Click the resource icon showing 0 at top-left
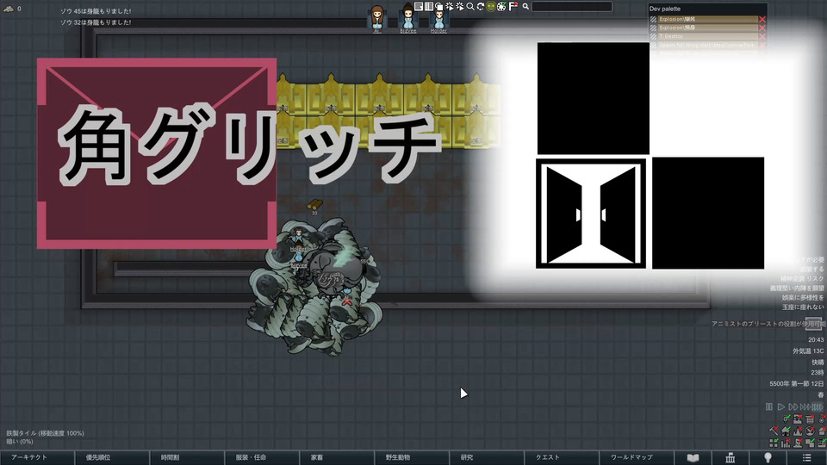This screenshot has width=827, height=465. [9, 9]
